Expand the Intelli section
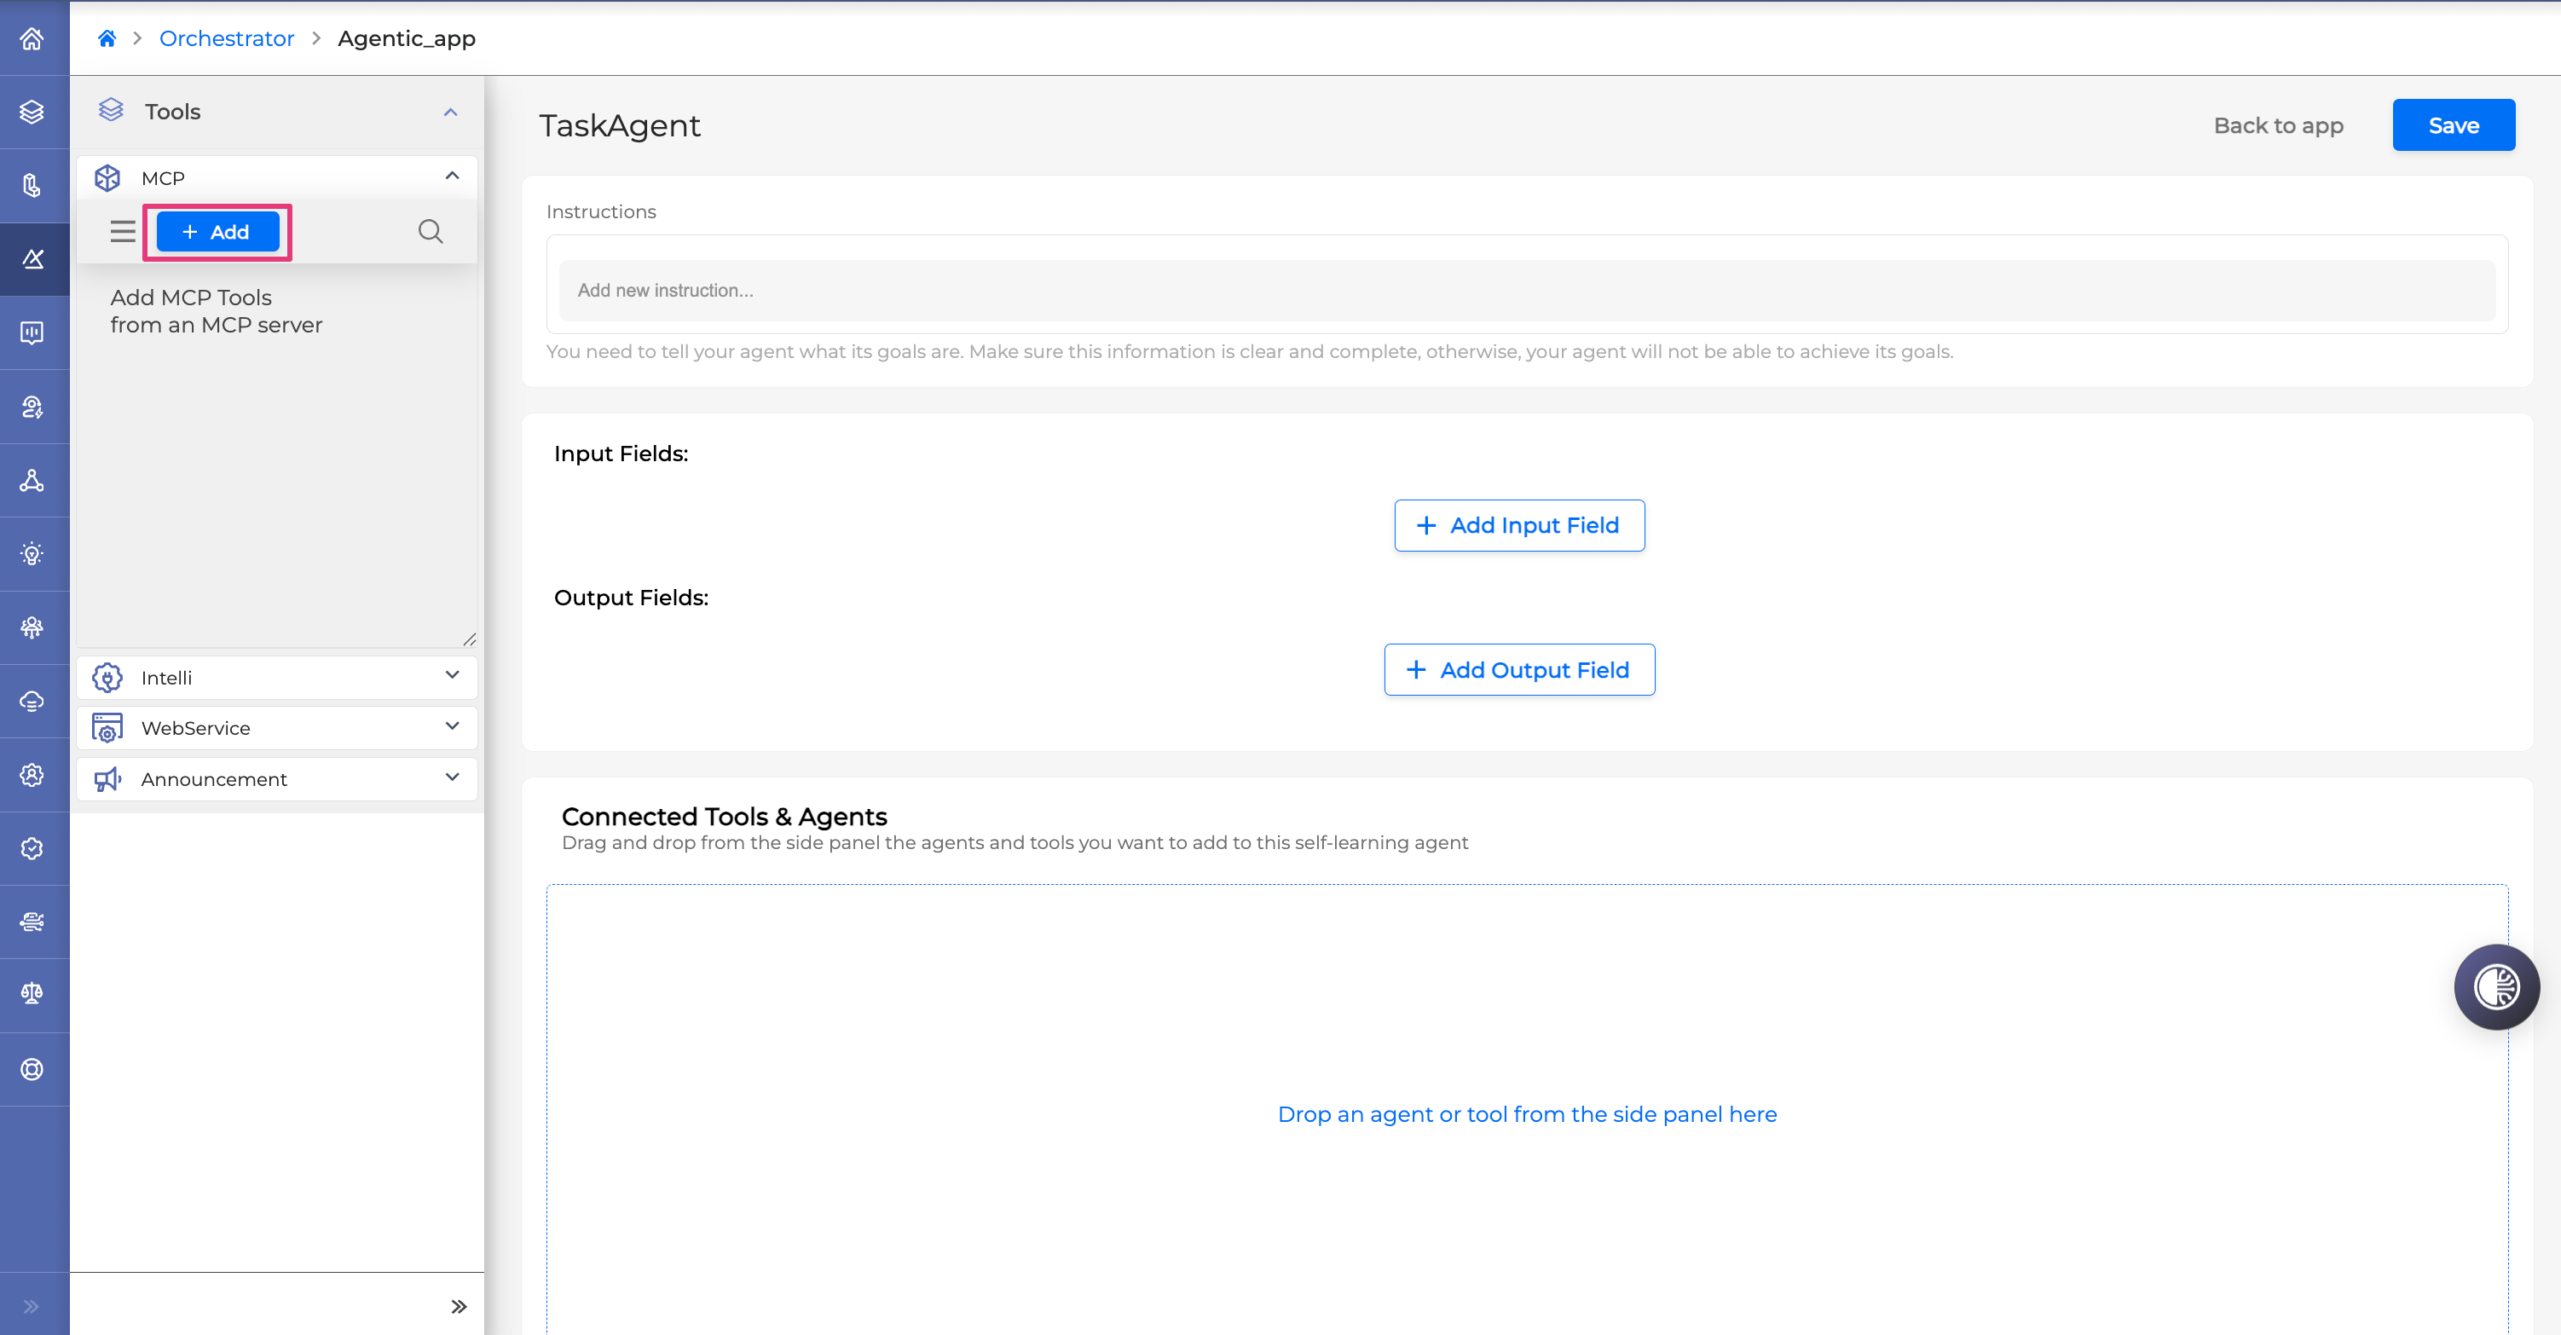Screen dimensions: 2561x1335 [x=453, y=676]
